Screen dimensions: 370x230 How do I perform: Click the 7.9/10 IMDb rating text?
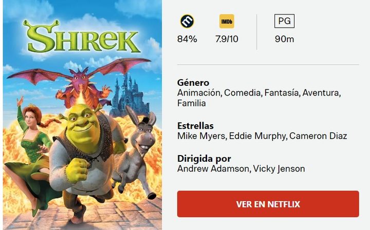(227, 39)
